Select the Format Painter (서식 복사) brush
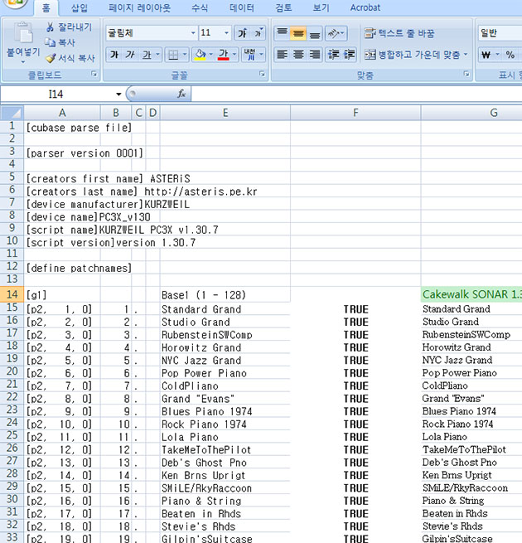 tap(51, 58)
